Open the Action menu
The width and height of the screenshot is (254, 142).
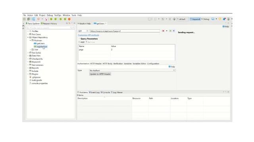pos(30,15)
